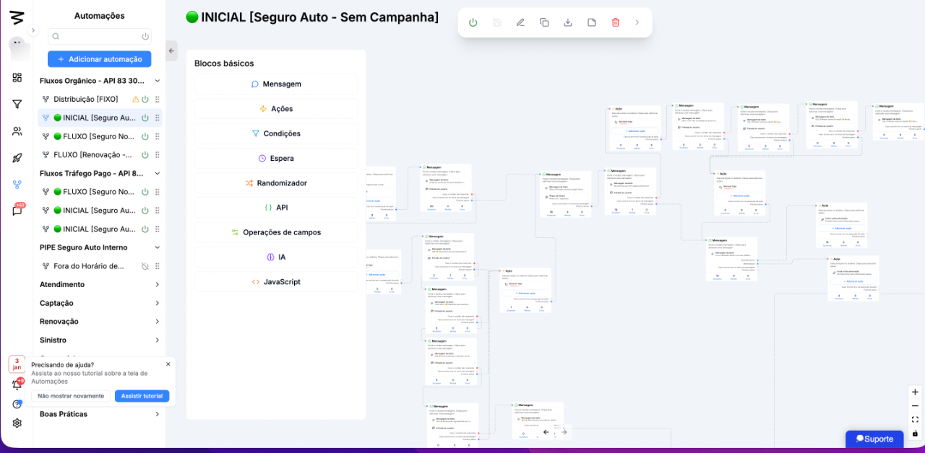Select the Randomizador block
The height and width of the screenshot is (453, 925).
tap(276, 183)
